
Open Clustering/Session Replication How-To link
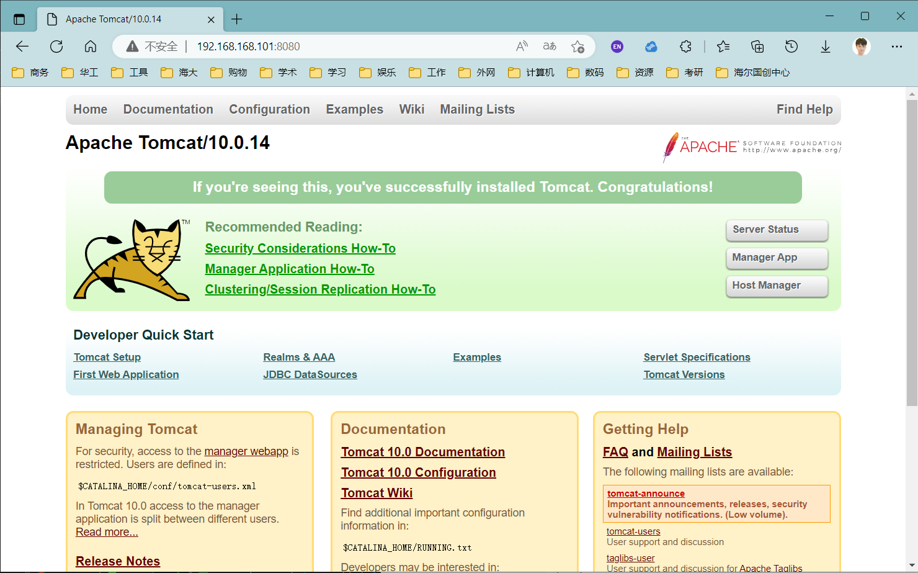click(x=320, y=289)
